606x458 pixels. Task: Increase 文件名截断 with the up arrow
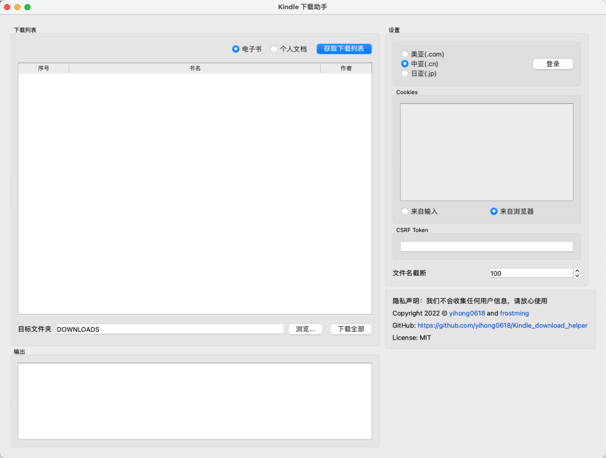tap(577, 271)
